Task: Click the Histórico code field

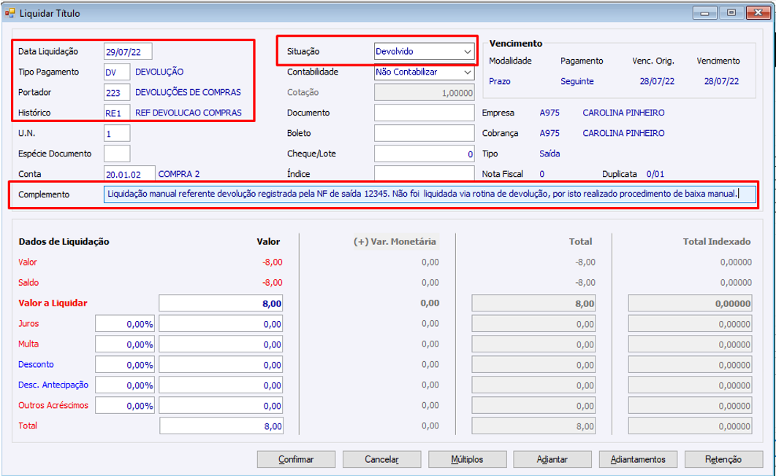Action: point(117,113)
